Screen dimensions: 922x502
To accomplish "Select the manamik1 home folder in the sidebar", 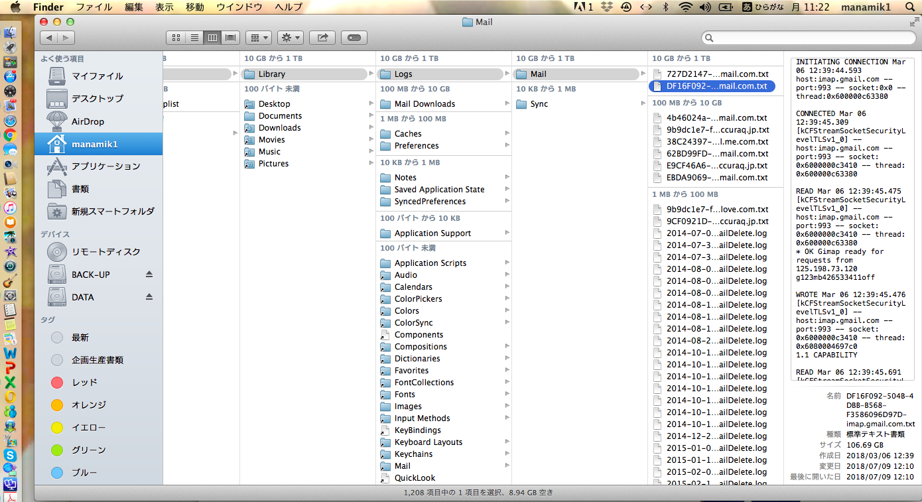I will [x=98, y=144].
